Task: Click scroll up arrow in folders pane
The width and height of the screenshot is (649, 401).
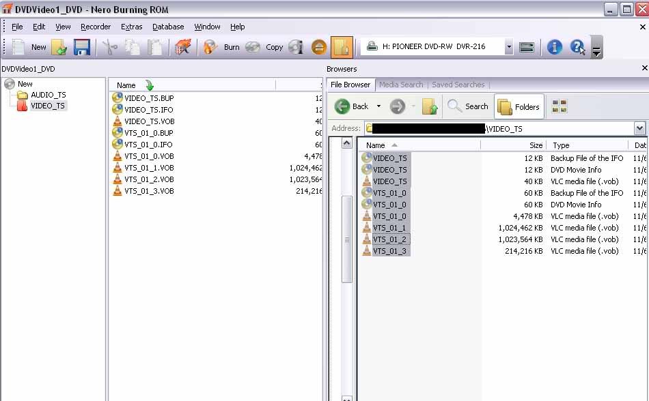Action: coord(347,143)
